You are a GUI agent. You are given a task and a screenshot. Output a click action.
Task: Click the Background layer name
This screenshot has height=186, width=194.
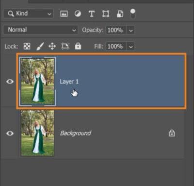tap(76, 133)
